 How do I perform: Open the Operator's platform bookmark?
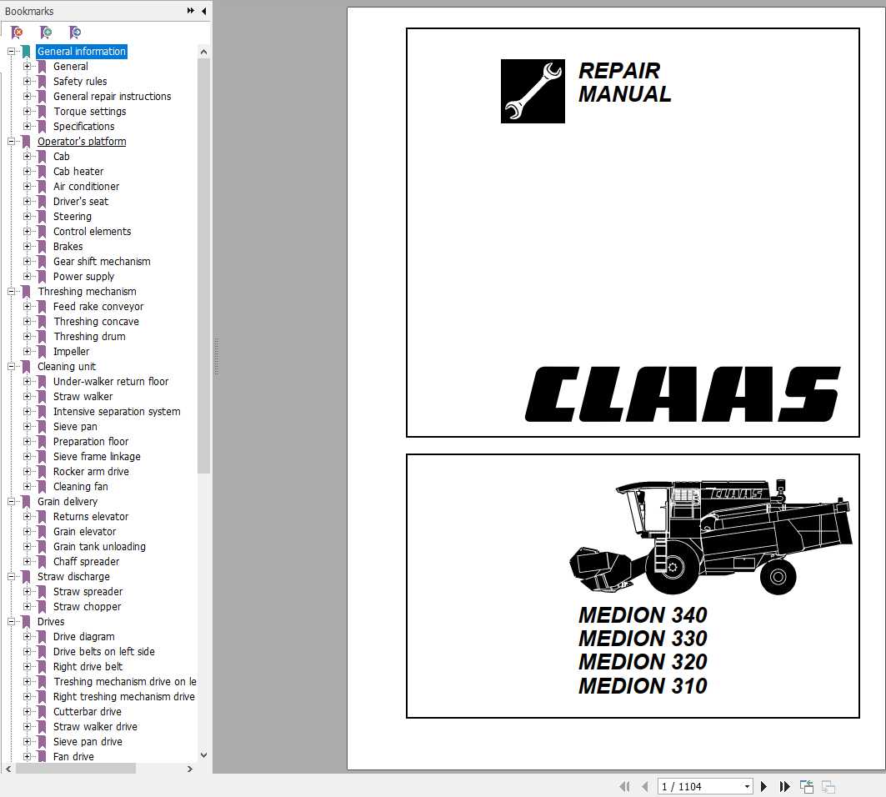click(82, 142)
